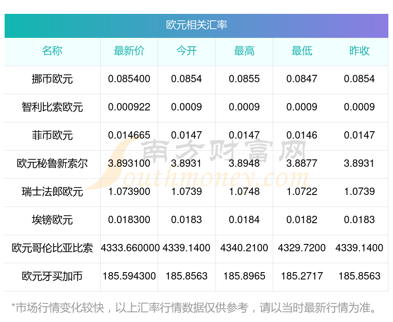393x322 pixels.
Task: Select the 欧元哥伦比亚比索 row name
Action: (52, 249)
